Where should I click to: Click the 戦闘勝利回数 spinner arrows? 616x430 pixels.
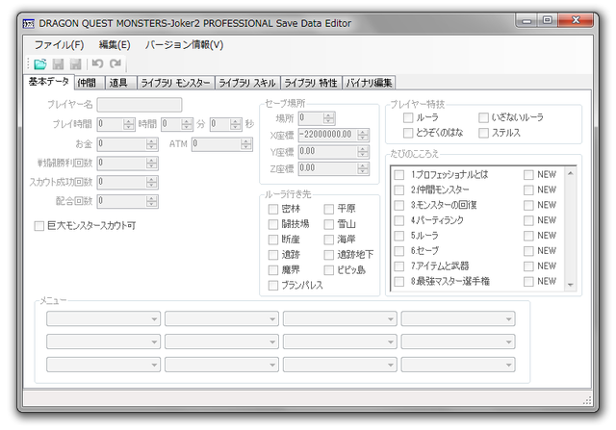(x=152, y=163)
